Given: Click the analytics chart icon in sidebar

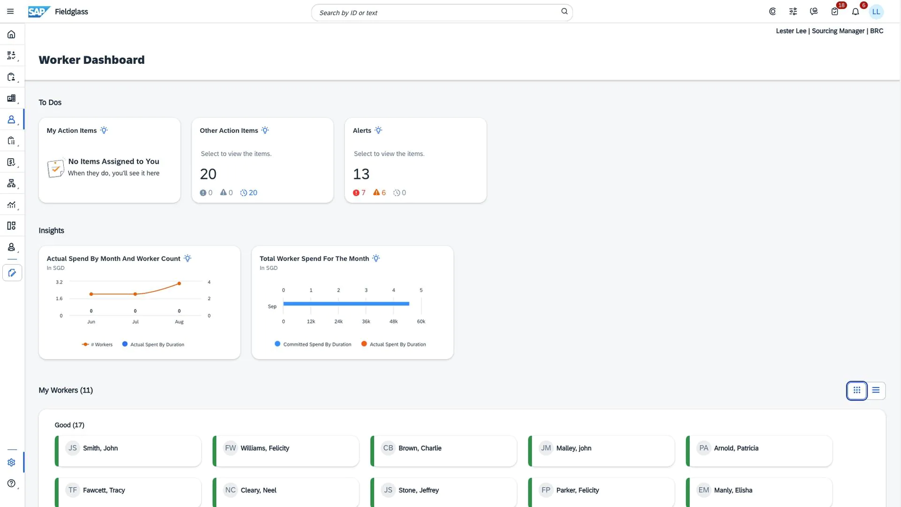Looking at the screenshot, I should pos(12,205).
